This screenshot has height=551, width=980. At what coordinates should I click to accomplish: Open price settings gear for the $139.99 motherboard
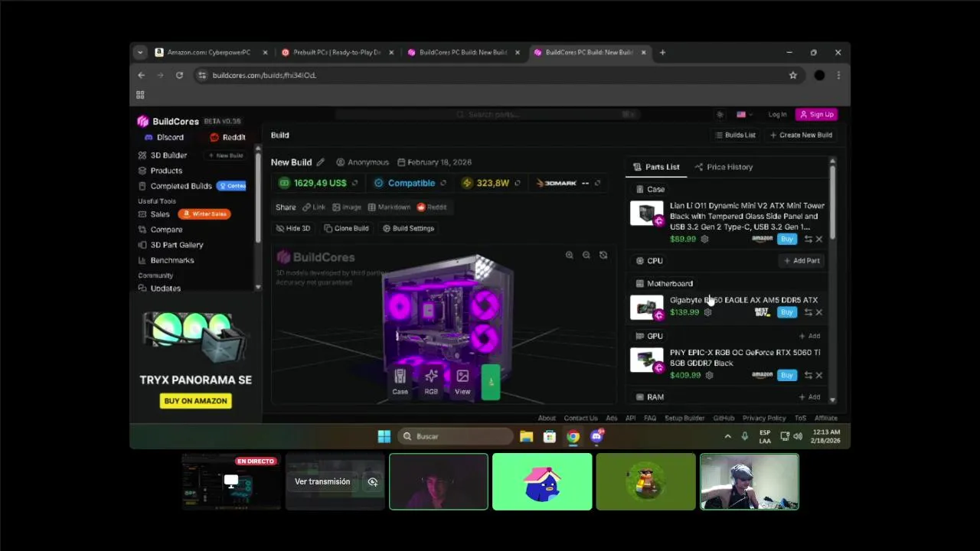[707, 312]
